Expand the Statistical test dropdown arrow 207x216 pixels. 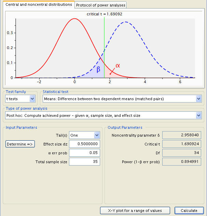tap(198, 99)
